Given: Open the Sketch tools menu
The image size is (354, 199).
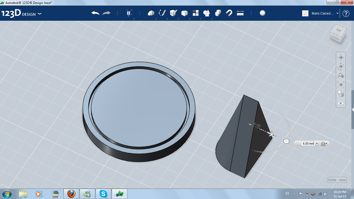Looking at the screenshot, I should pyautogui.click(x=162, y=13).
